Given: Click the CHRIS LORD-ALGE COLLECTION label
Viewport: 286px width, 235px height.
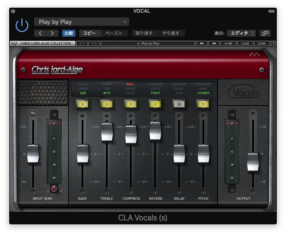Looking at the screenshot, I should coord(46,44).
